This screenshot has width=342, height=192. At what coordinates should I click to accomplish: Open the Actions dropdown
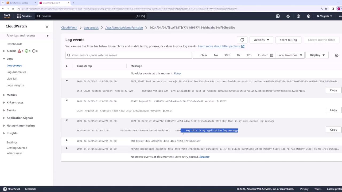(x=262, y=40)
